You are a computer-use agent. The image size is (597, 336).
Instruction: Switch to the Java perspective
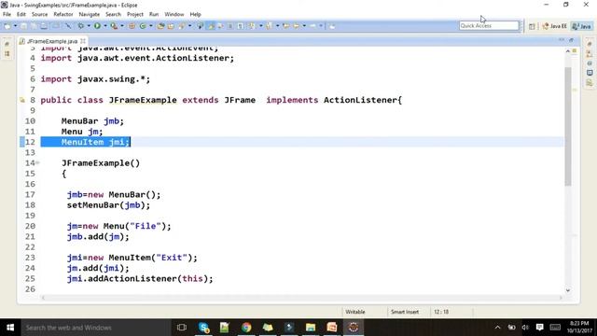click(582, 26)
